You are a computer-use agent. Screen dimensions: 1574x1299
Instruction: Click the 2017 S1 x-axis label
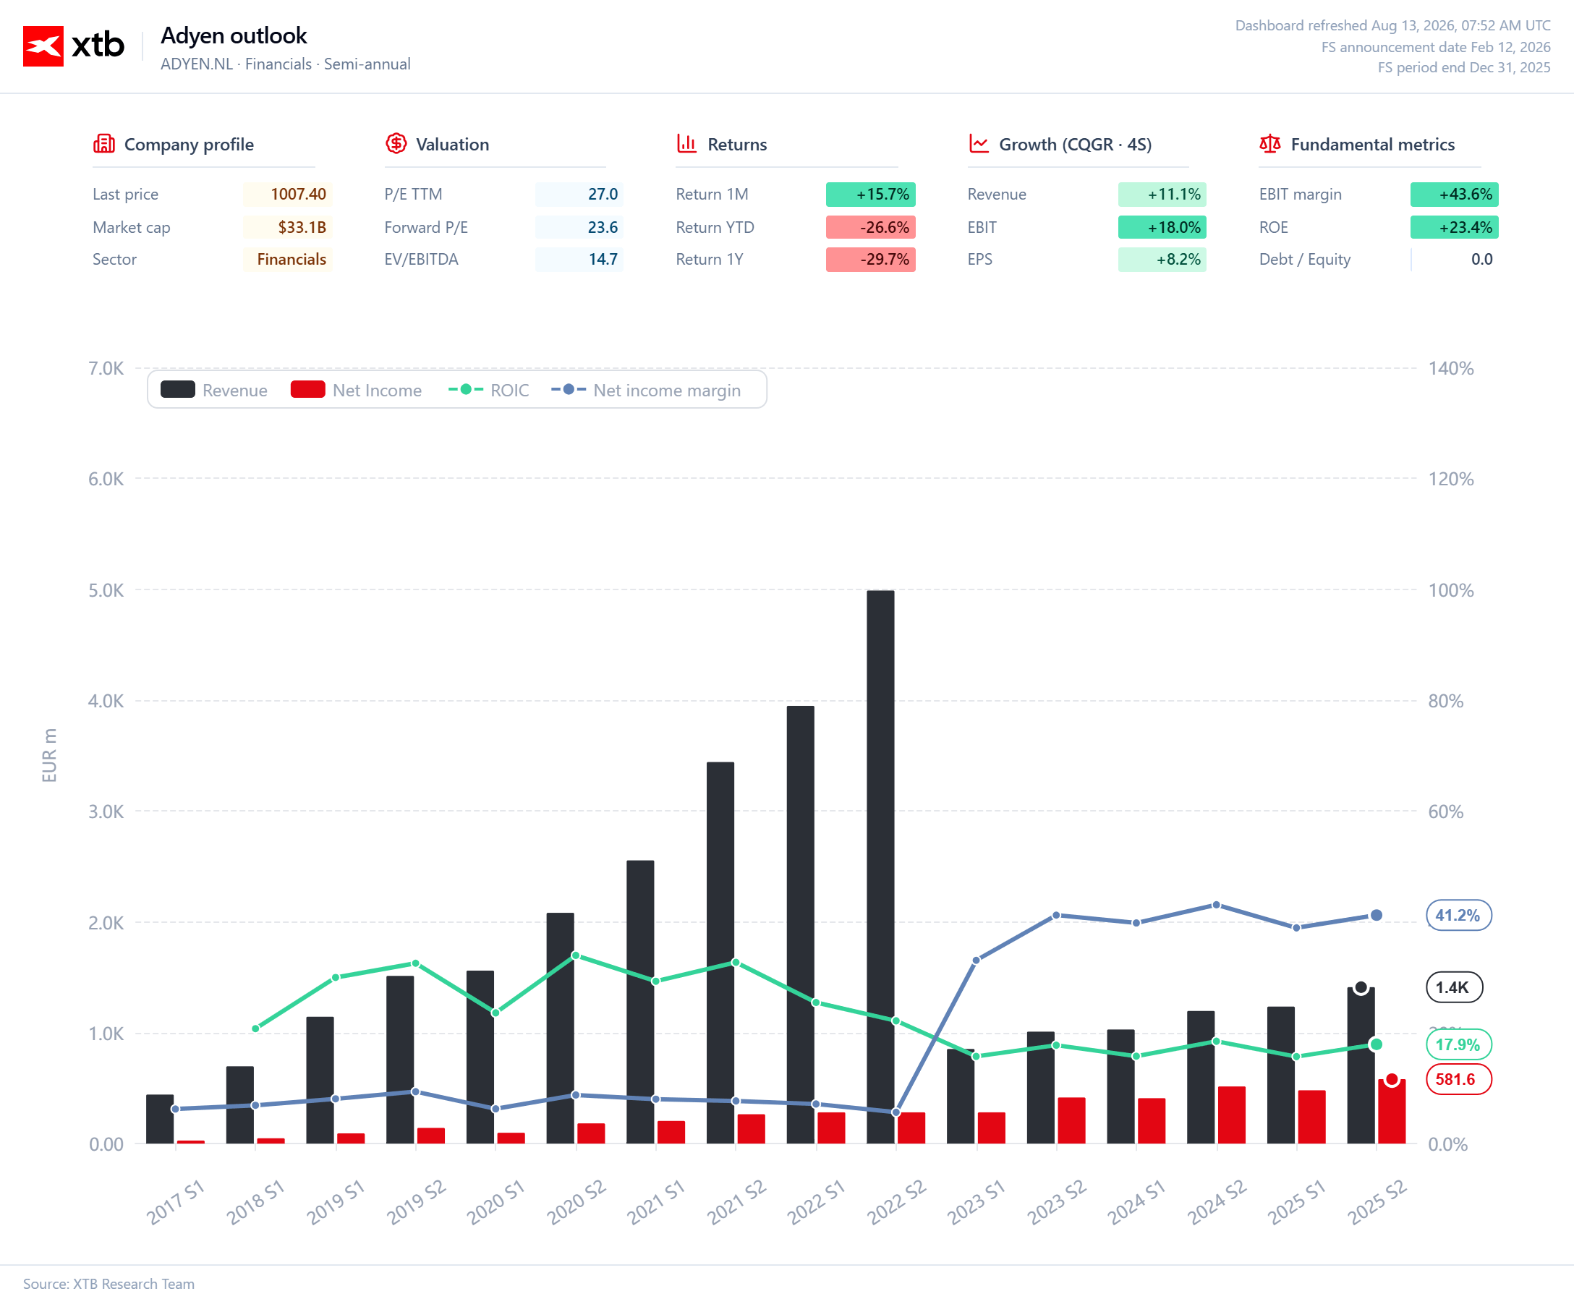(x=175, y=1202)
